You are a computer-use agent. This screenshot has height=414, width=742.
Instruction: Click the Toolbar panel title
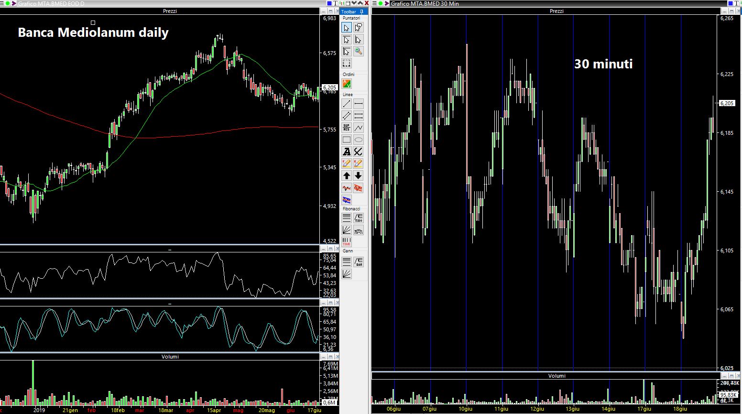[x=349, y=12]
